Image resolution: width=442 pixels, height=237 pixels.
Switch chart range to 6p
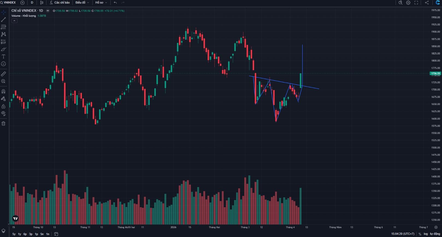click(x=25, y=234)
